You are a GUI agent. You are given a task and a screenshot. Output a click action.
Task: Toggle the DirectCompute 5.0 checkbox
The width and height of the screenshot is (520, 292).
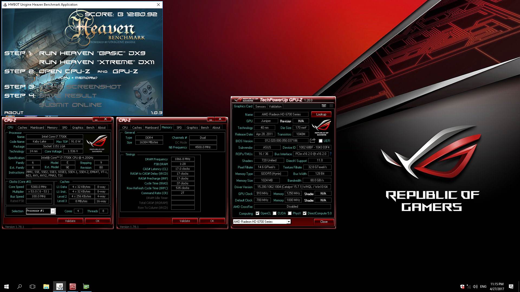[x=305, y=213]
